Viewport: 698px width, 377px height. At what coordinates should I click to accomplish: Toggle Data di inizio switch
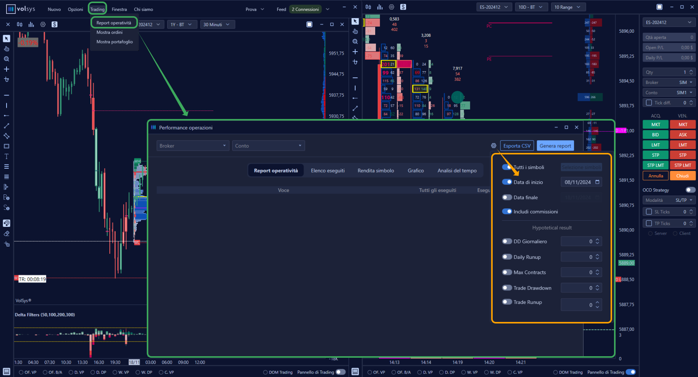pyautogui.click(x=507, y=182)
